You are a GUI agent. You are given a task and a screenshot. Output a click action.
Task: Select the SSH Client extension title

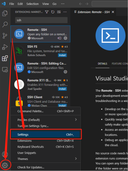35,97
